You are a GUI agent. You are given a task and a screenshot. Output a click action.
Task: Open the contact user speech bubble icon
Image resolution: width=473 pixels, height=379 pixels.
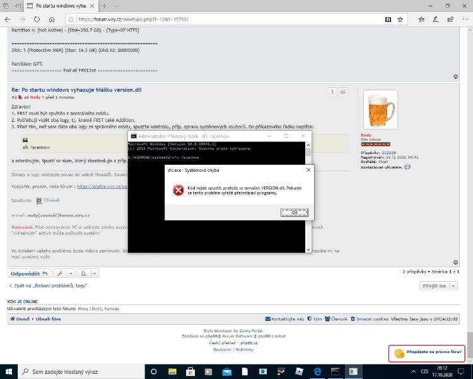coord(407,167)
